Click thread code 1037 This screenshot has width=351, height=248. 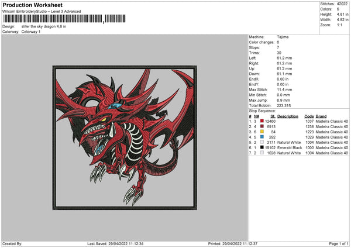pos(309,121)
